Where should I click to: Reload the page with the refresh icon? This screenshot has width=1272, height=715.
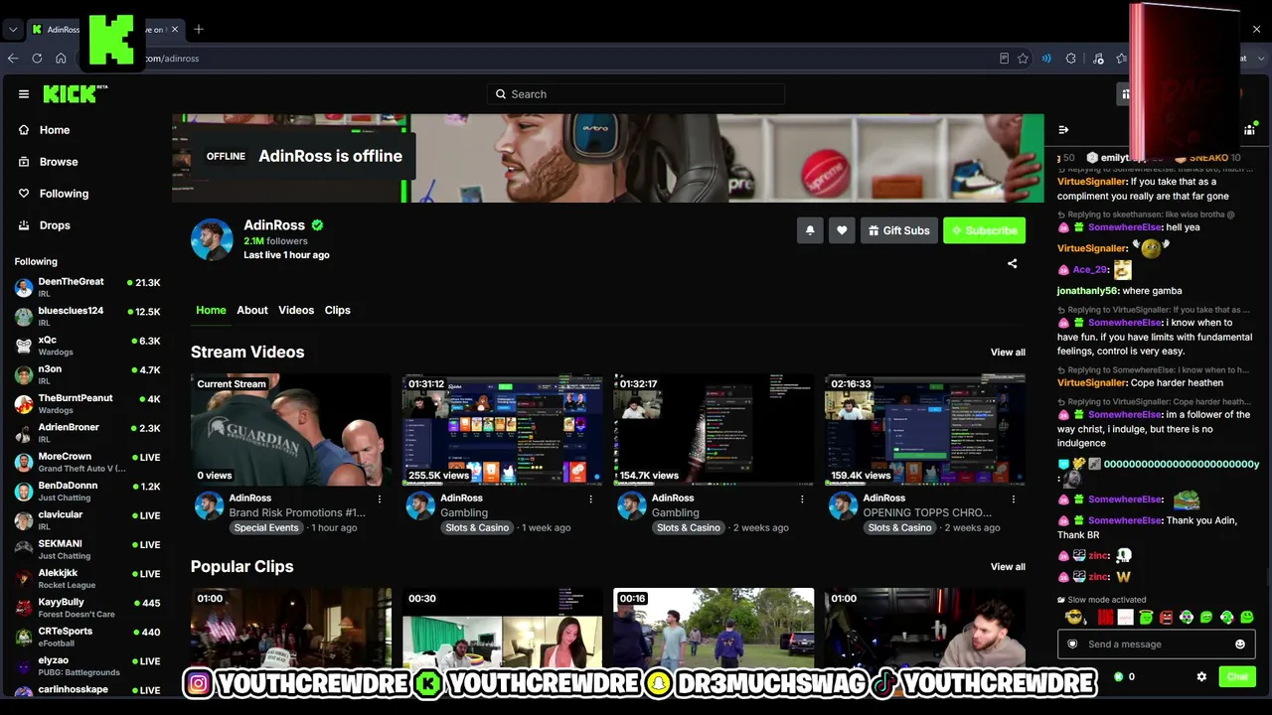(37, 59)
